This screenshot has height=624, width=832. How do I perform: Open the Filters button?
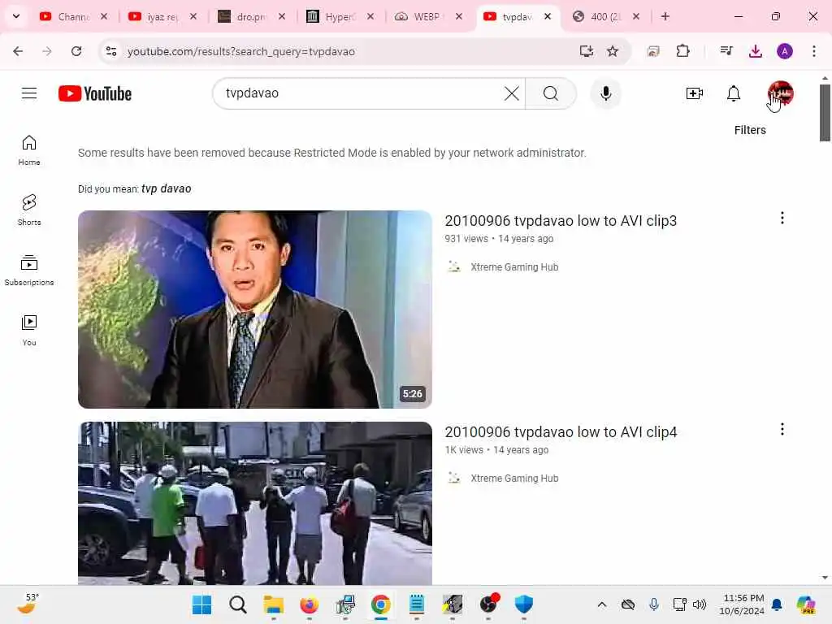[750, 130]
